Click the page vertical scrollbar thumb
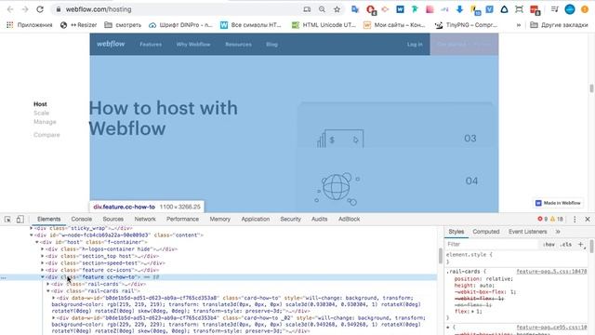 coord(591,88)
